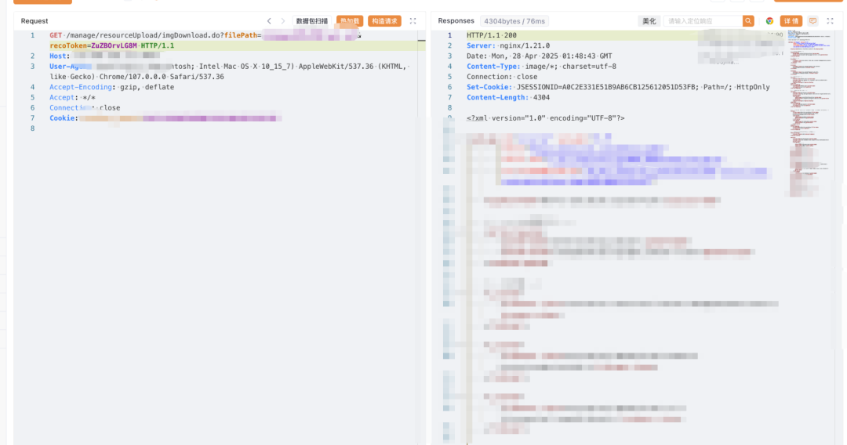Click the Responses panel title
The height and width of the screenshot is (445, 847).
[x=456, y=21]
